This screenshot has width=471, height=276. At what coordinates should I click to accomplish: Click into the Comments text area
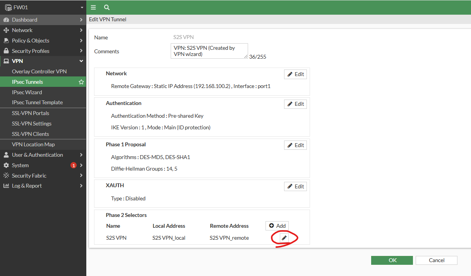[x=209, y=51]
